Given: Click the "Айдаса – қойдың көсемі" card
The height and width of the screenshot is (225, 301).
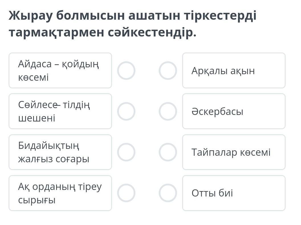Looking at the screenshot, I should [x=60, y=70].
